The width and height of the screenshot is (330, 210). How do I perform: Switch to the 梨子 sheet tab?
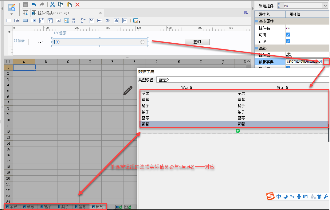(63, 207)
